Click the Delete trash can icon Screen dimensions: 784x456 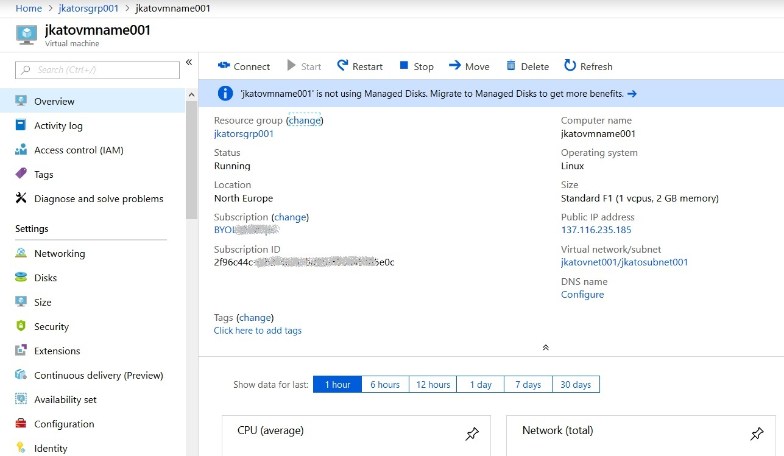(x=511, y=65)
